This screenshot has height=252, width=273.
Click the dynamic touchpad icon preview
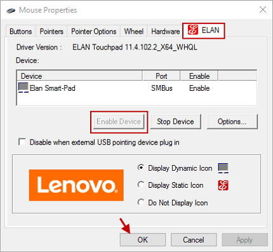point(223,168)
